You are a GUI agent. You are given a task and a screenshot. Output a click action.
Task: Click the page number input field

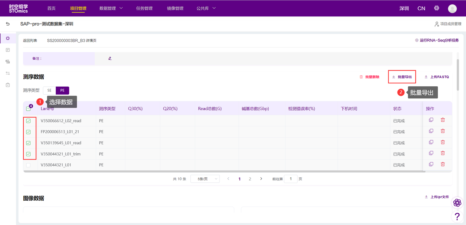pyautogui.click(x=291, y=179)
